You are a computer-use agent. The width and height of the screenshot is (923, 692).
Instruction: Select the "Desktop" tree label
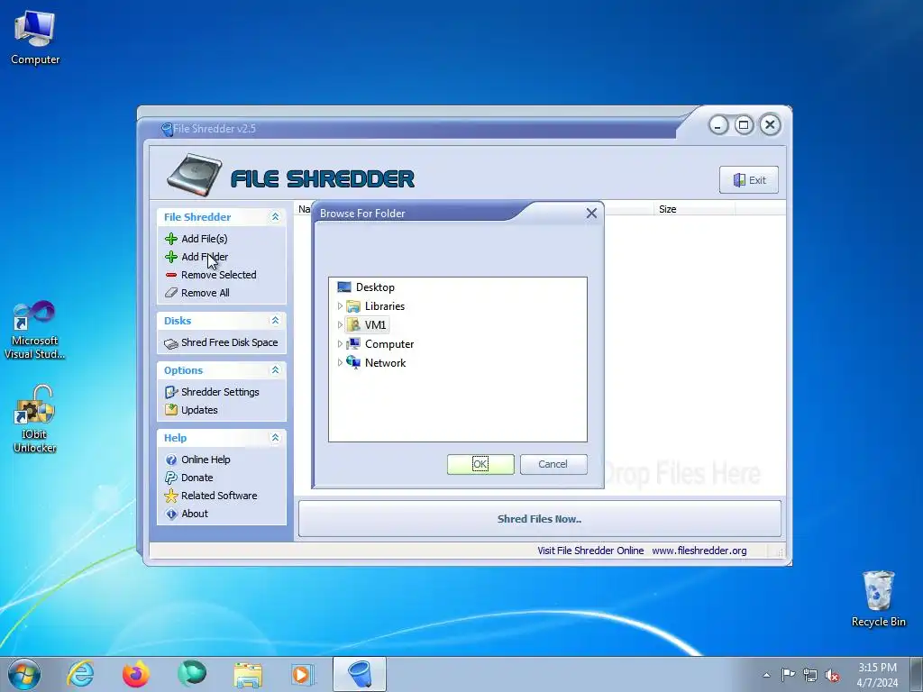pos(375,287)
